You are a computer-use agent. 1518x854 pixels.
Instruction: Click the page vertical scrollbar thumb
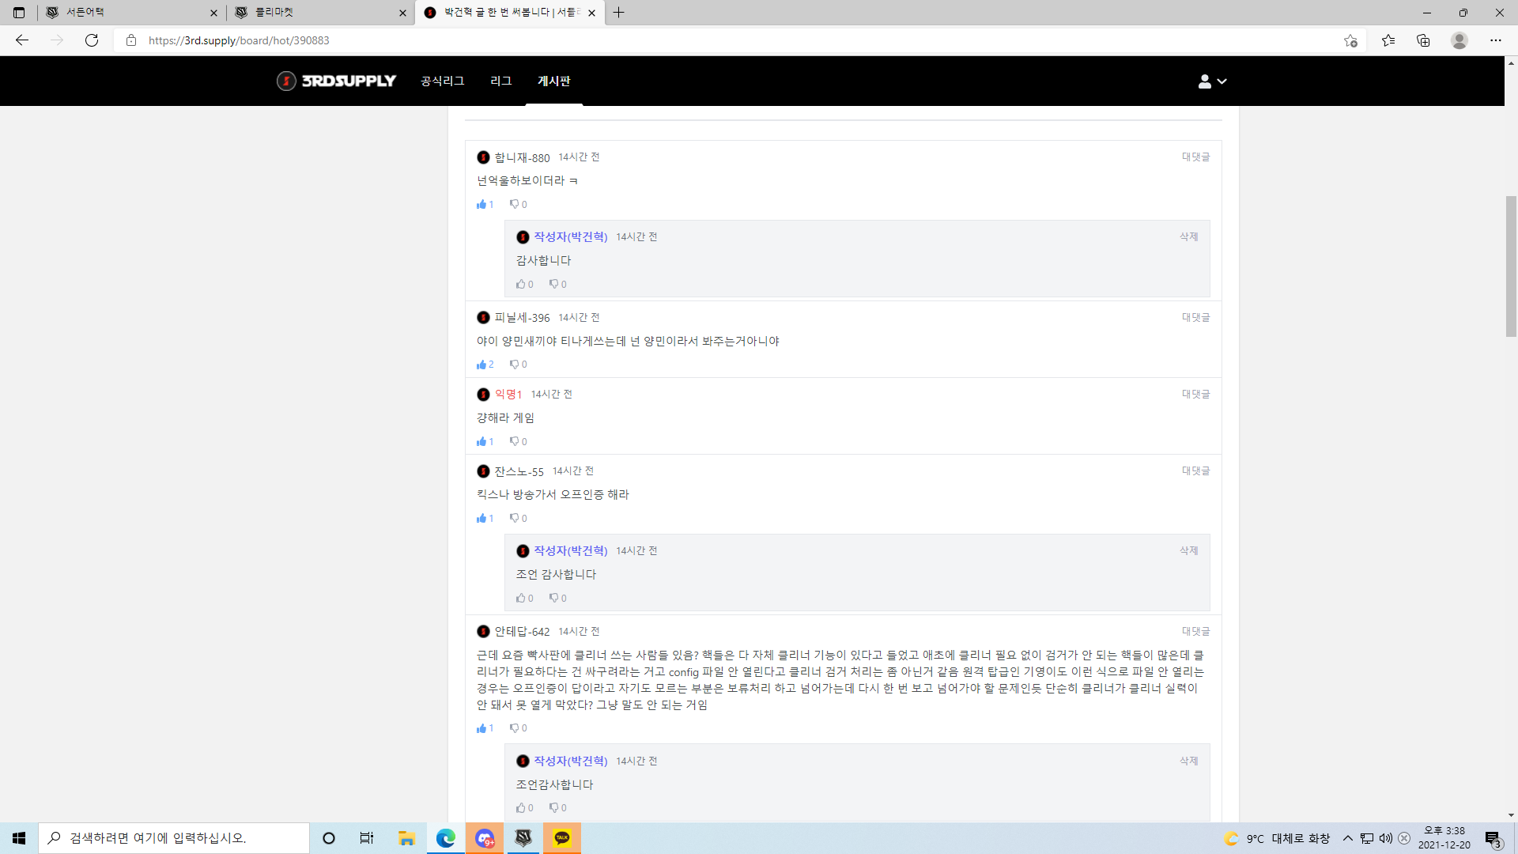pyautogui.click(x=1511, y=266)
